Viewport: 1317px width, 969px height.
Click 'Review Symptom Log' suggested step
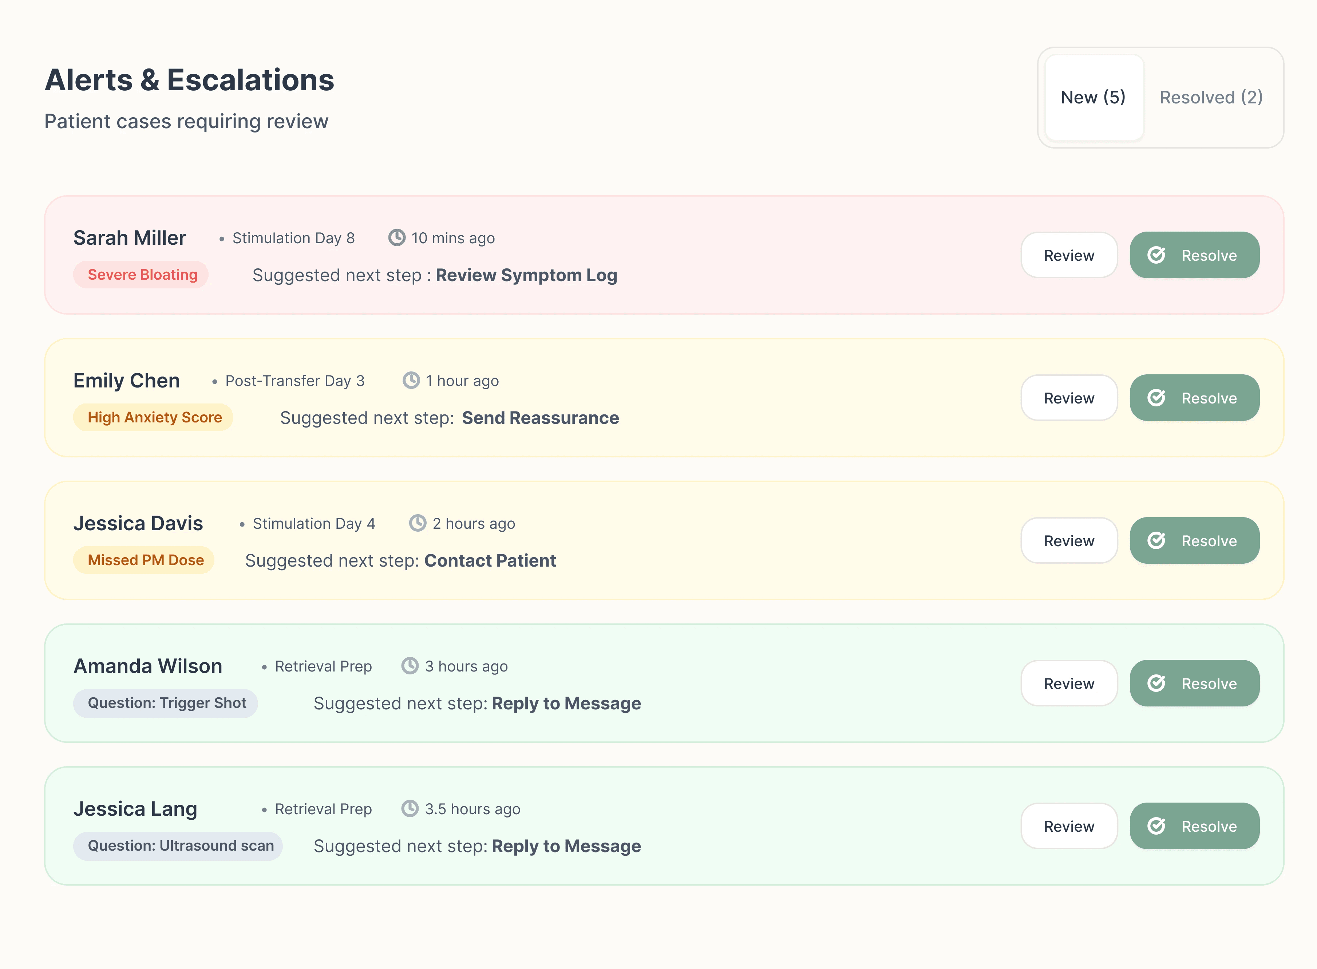pyautogui.click(x=526, y=275)
